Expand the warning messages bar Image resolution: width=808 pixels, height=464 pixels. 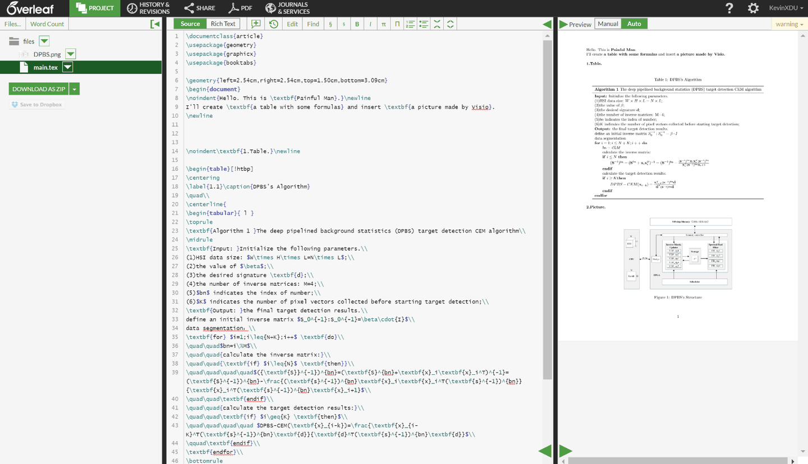789,24
